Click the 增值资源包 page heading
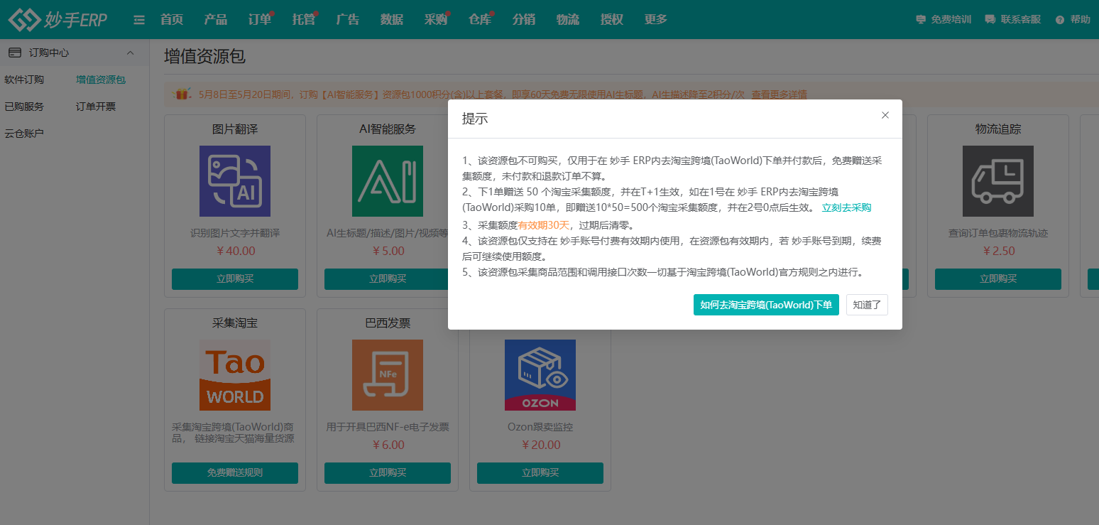 pos(205,57)
